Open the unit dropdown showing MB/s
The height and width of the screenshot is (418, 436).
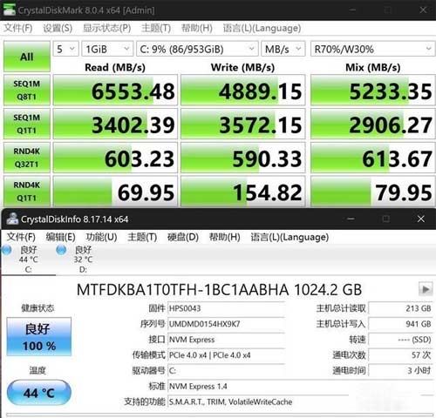pos(283,49)
